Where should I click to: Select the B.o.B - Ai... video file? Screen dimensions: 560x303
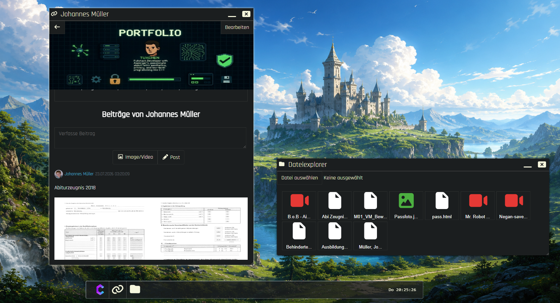299,206
